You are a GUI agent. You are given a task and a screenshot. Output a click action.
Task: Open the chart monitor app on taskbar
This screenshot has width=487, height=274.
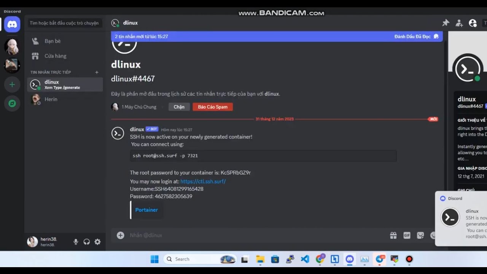coord(364,259)
